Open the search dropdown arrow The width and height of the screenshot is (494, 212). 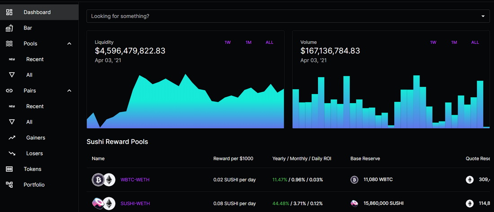click(483, 16)
